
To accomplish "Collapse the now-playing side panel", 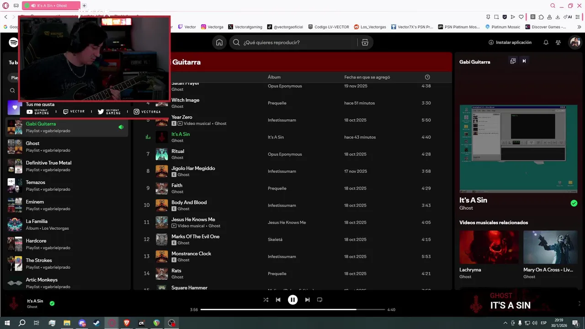I will (x=524, y=61).
